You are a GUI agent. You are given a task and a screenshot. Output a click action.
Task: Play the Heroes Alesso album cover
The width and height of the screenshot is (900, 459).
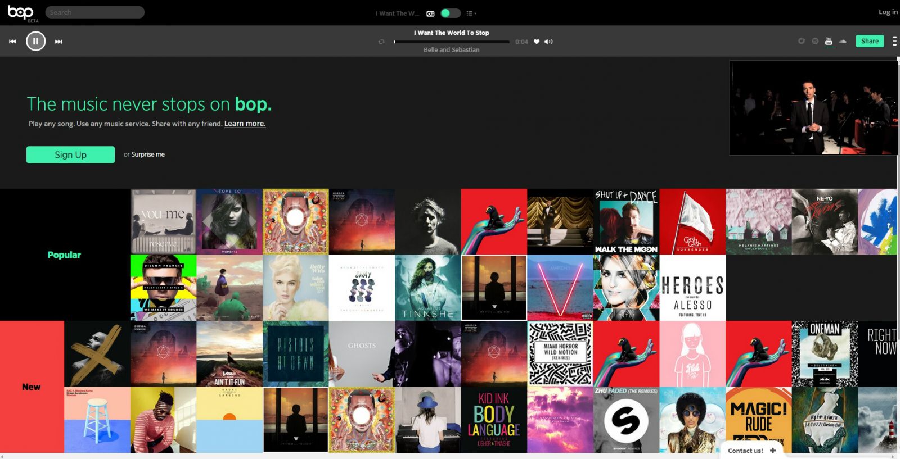click(x=692, y=288)
